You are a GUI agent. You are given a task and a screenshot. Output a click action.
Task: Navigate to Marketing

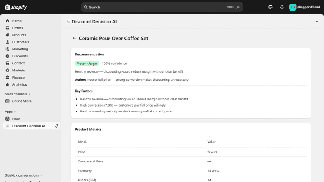20,49
